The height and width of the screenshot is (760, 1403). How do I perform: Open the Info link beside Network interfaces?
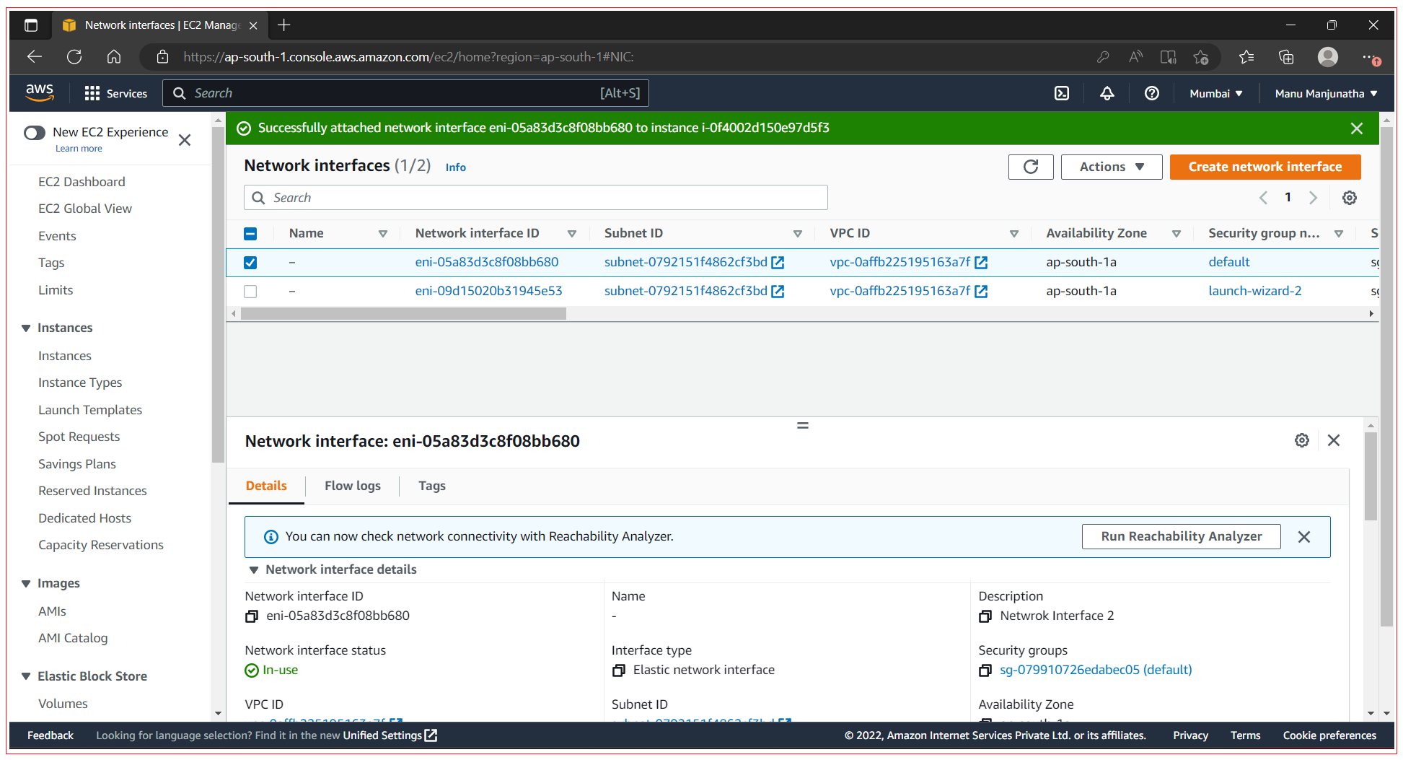[456, 167]
